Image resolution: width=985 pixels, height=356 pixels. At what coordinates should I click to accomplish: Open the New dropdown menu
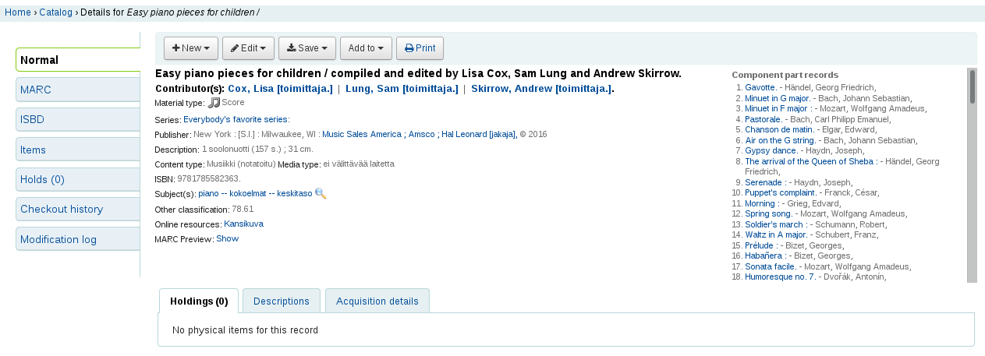(x=190, y=48)
